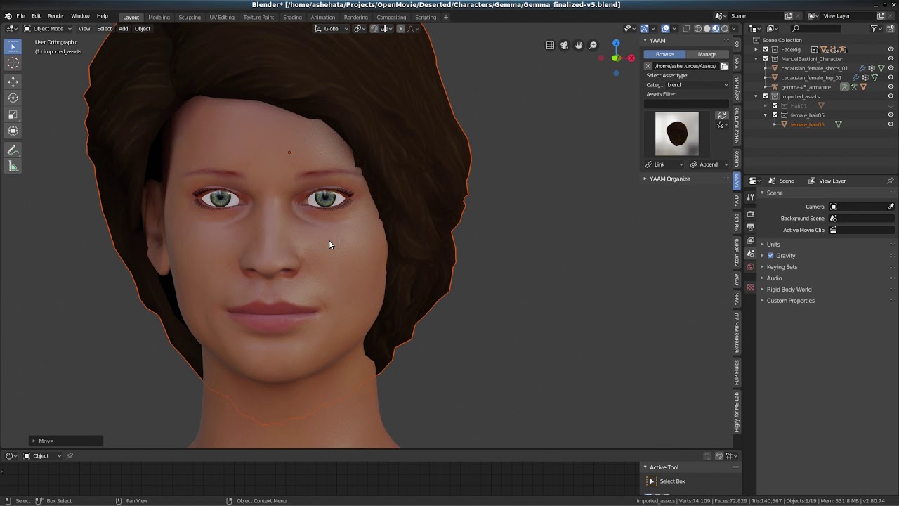Toggle orthographic grid view icon in viewport
The height and width of the screenshot is (506, 899).
550,45
